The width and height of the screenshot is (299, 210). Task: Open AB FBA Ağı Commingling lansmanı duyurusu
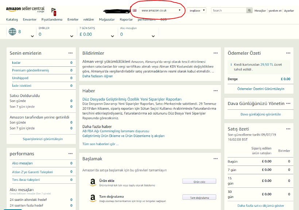pos(116,131)
